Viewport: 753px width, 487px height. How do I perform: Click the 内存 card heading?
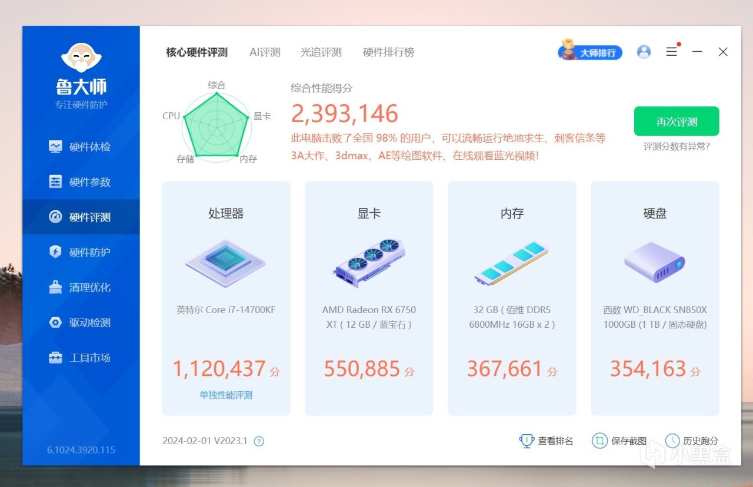(x=512, y=214)
